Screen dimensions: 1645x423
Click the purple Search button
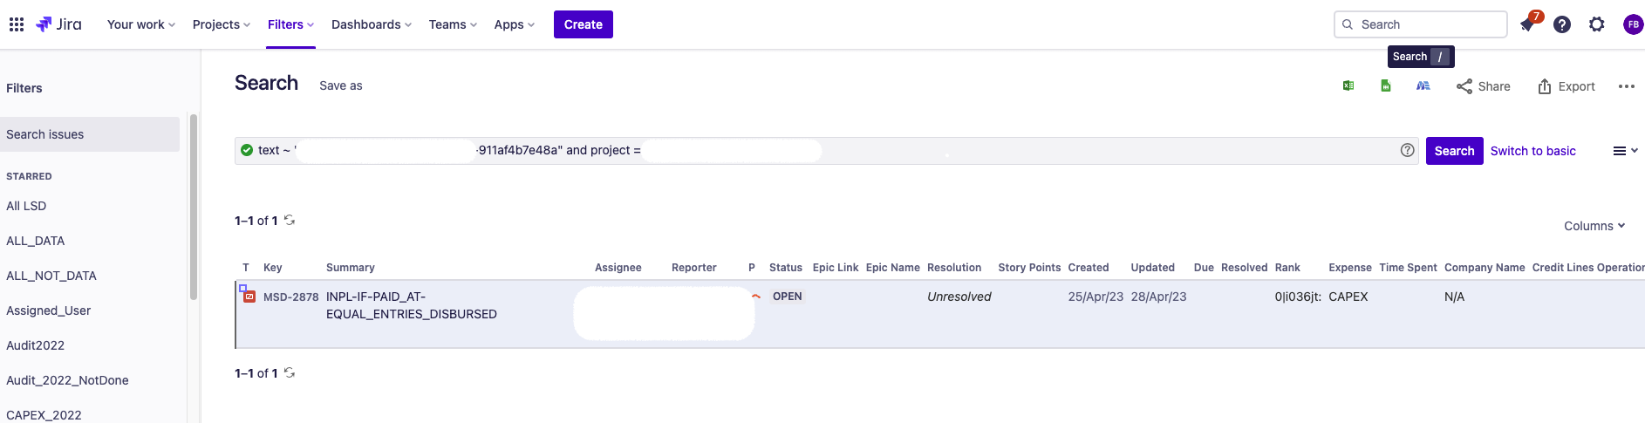(x=1454, y=151)
